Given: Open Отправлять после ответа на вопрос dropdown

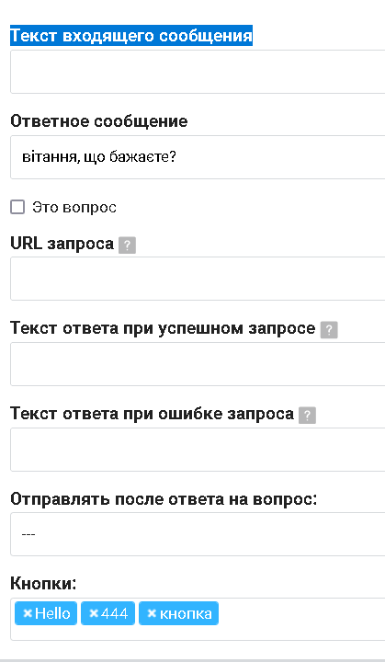Looking at the screenshot, I should 198,534.
